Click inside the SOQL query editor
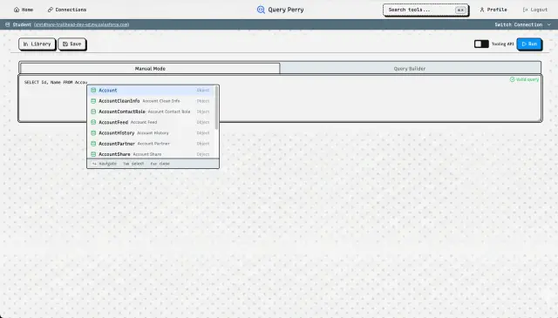The image size is (558, 318). (280, 98)
